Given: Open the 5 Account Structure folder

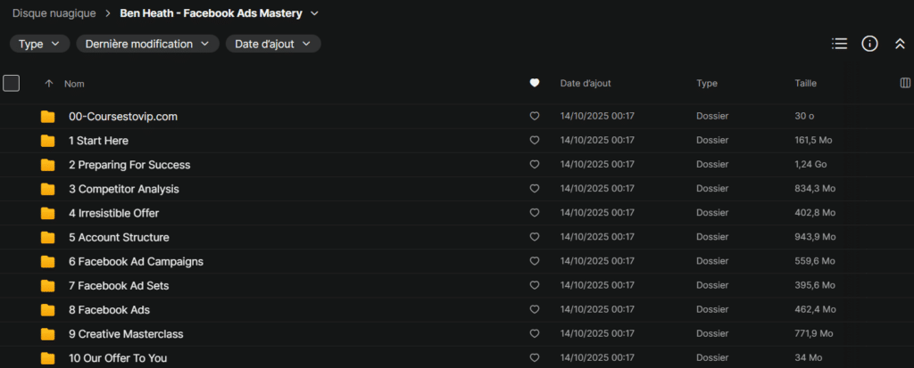Looking at the screenshot, I should (119, 238).
